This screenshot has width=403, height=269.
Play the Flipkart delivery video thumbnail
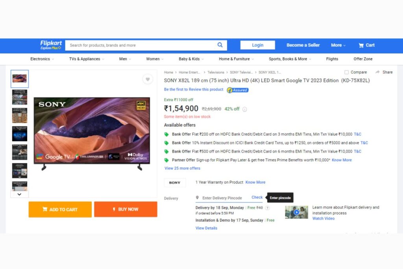click(x=296, y=212)
